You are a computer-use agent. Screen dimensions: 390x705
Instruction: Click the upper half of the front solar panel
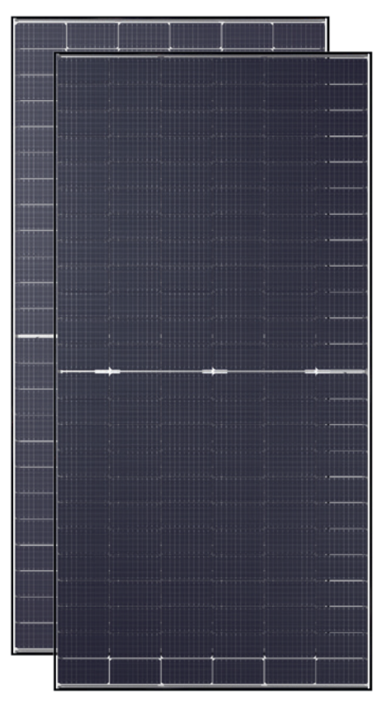pyautogui.click(x=213, y=214)
